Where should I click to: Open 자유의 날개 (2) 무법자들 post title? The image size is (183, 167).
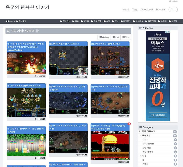[x=110, y=88]
